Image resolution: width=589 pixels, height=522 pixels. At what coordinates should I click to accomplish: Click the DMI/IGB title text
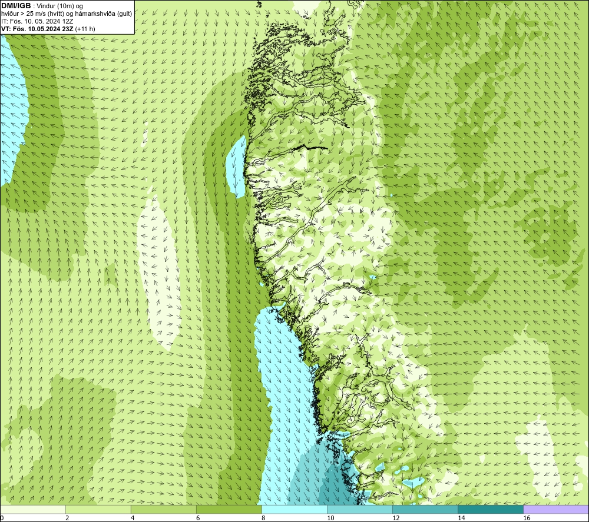click(x=16, y=6)
